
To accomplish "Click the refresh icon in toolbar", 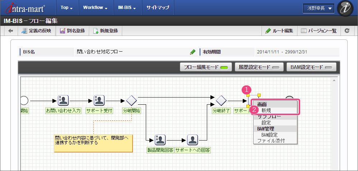I will (347, 31).
